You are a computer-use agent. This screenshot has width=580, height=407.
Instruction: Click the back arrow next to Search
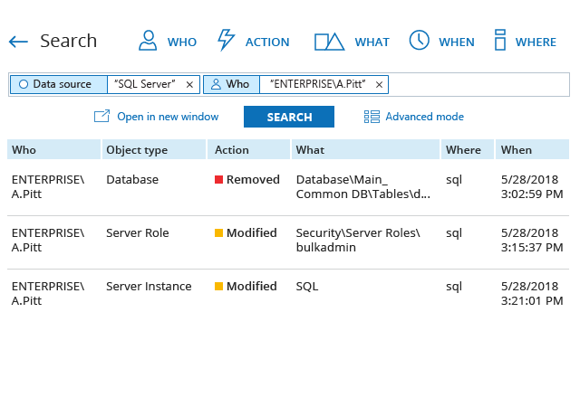(18, 42)
